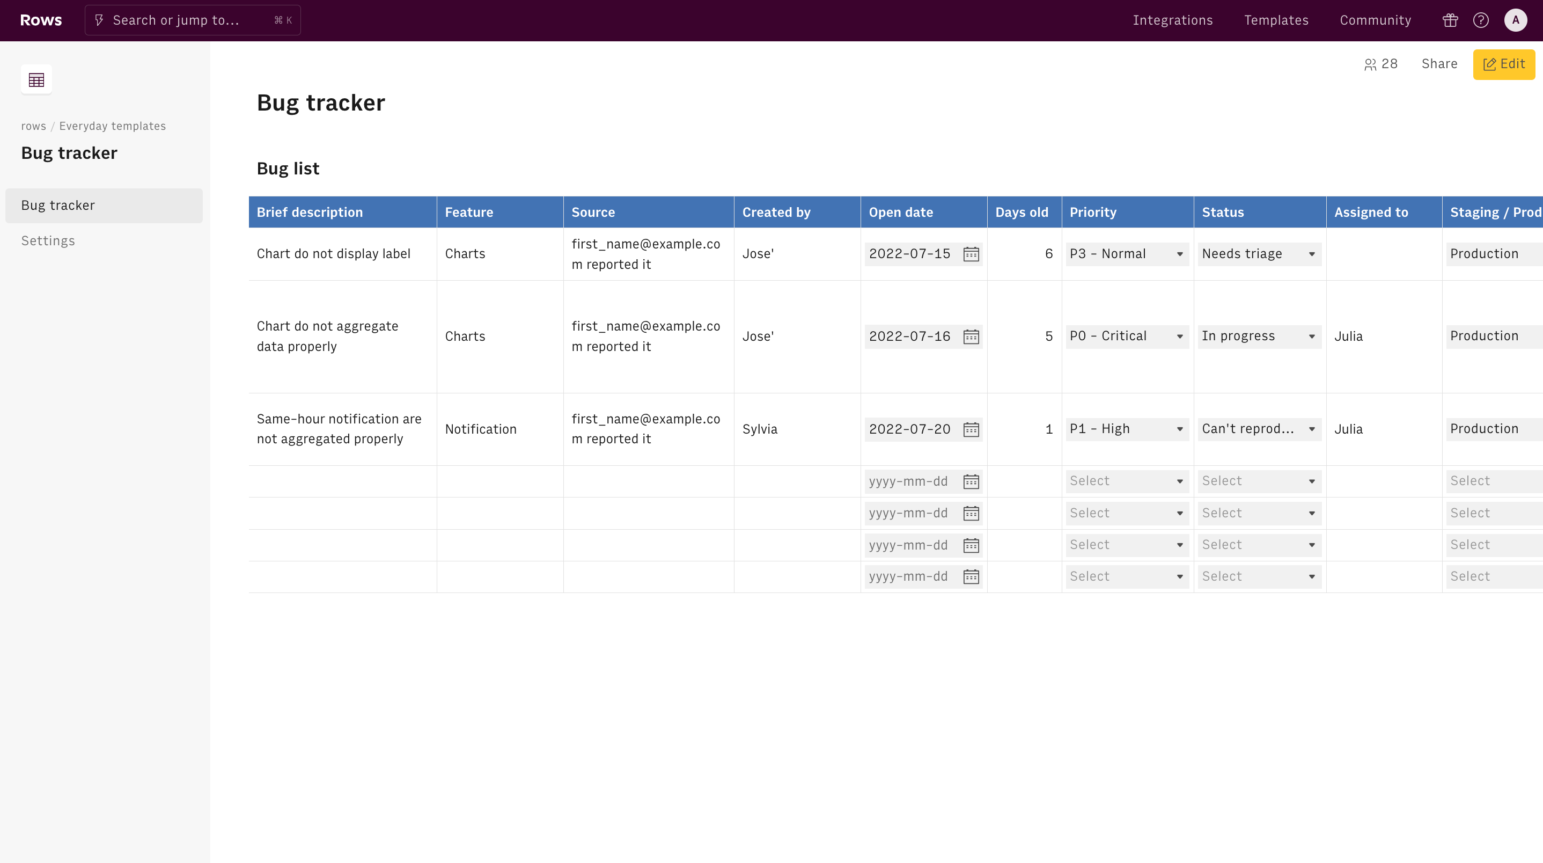Click the yellow Edit button
Screen dimensions: 1543x863
pos(1503,64)
